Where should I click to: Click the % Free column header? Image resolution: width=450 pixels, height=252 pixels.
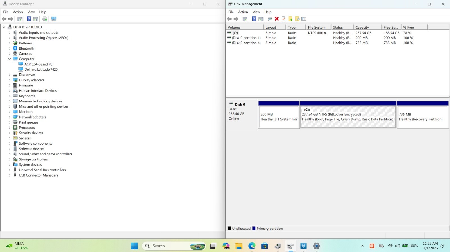pyautogui.click(x=415, y=27)
